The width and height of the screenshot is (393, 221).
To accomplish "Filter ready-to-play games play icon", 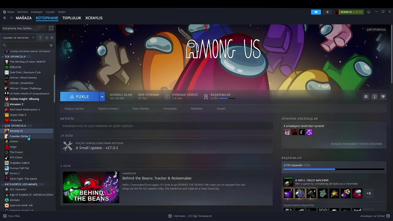I will coord(52,37).
